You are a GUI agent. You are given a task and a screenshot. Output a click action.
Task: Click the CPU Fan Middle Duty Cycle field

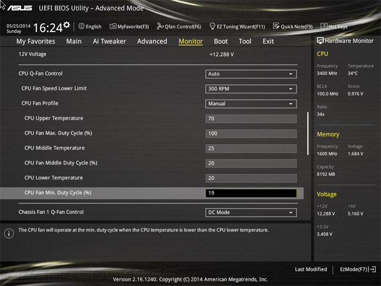click(x=251, y=163)
